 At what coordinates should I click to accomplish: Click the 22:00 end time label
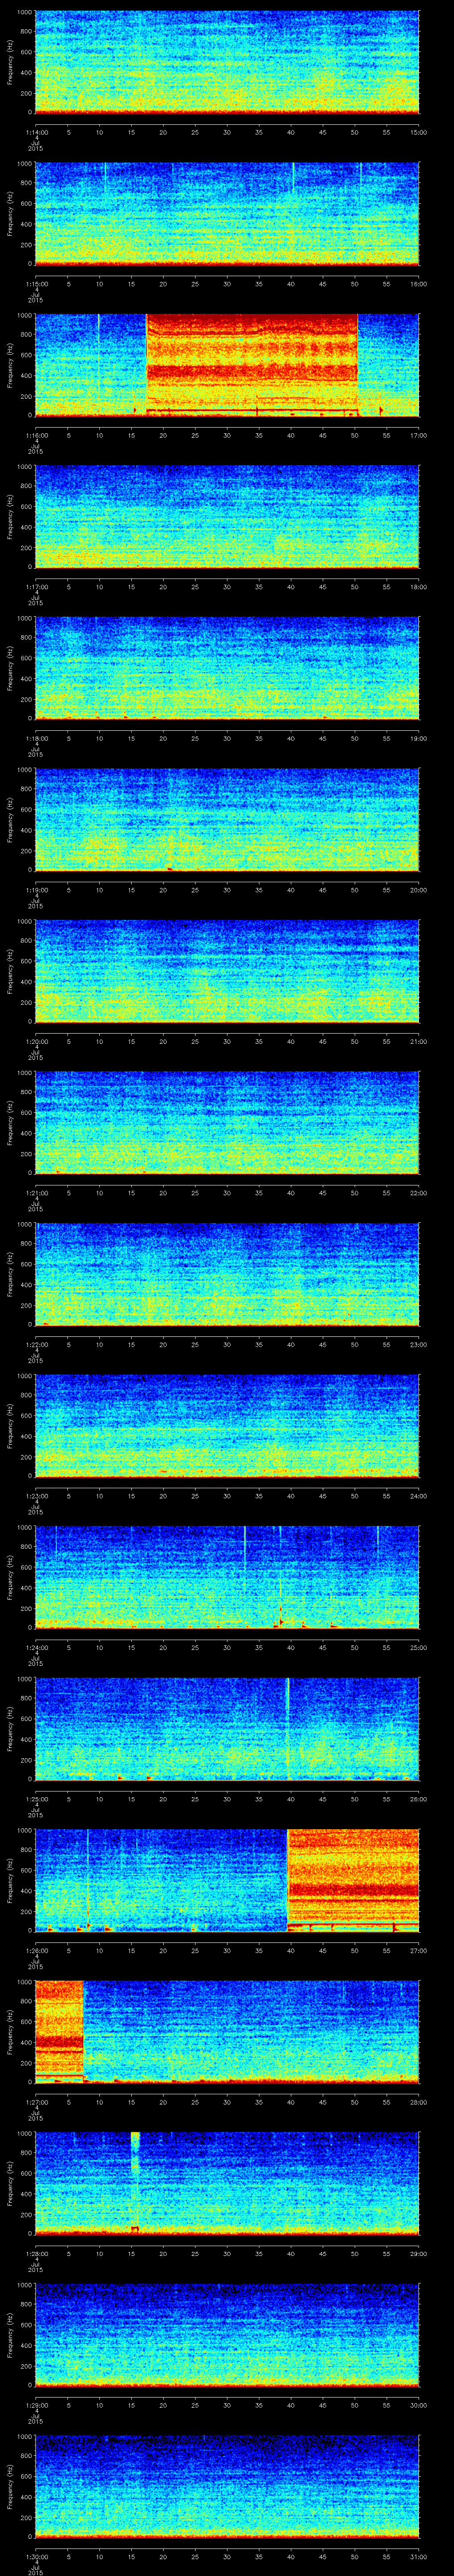tap(419, 1193)
